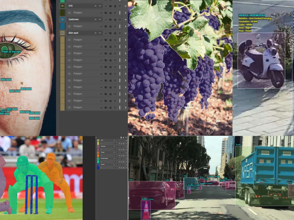Click the lock icon on the Skin spot Polygon row

click(111, 40)
